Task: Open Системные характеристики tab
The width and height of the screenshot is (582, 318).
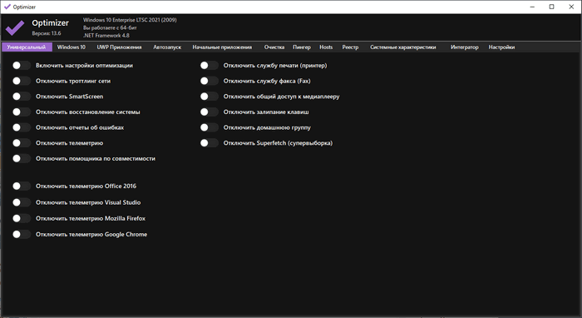Action: coord(403,47)
